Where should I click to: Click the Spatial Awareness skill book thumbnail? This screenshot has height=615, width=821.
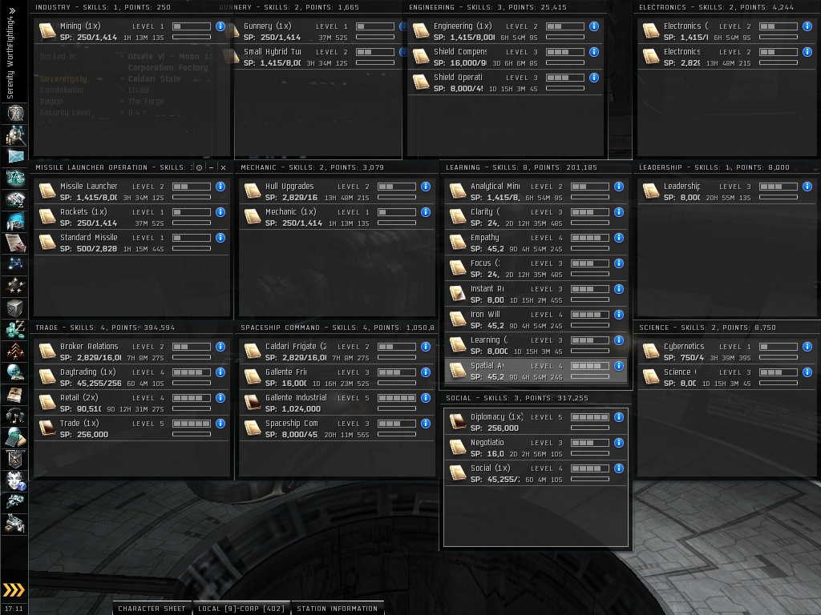pyautogui.click(x=458, y=371)
